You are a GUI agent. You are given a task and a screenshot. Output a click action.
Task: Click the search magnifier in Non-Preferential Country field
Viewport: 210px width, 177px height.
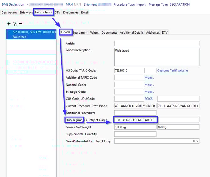tap(195, 141)
